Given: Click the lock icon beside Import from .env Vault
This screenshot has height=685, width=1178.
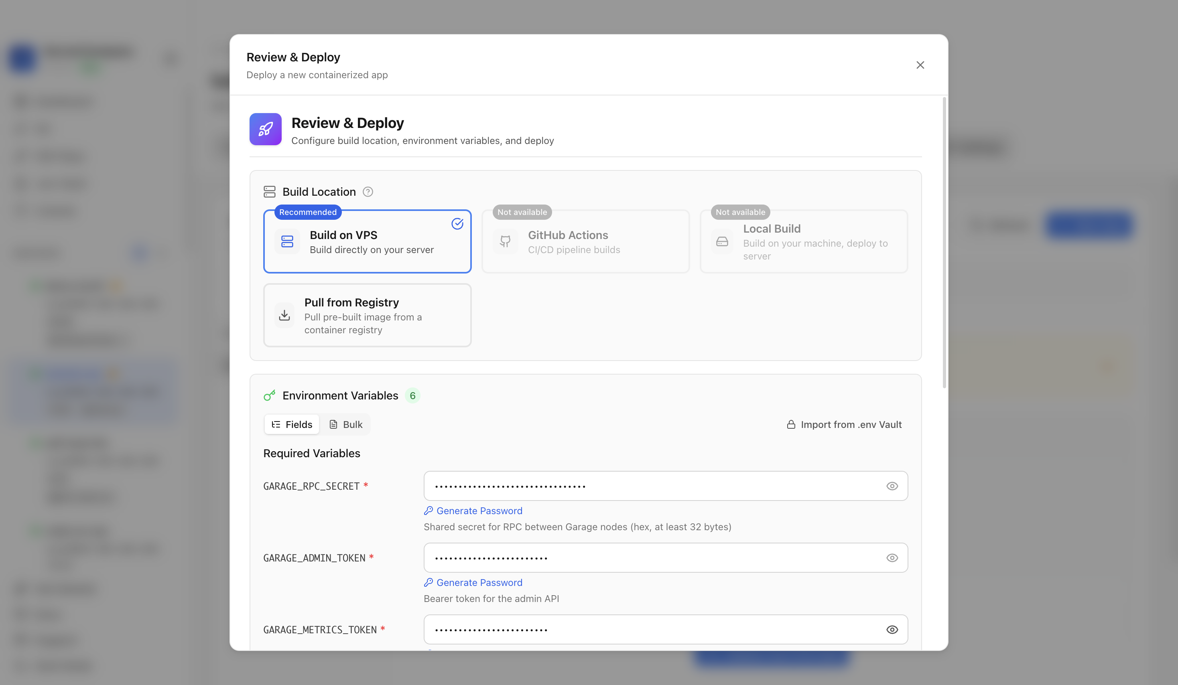Looking at the screenshot, I should coord(791,424).
